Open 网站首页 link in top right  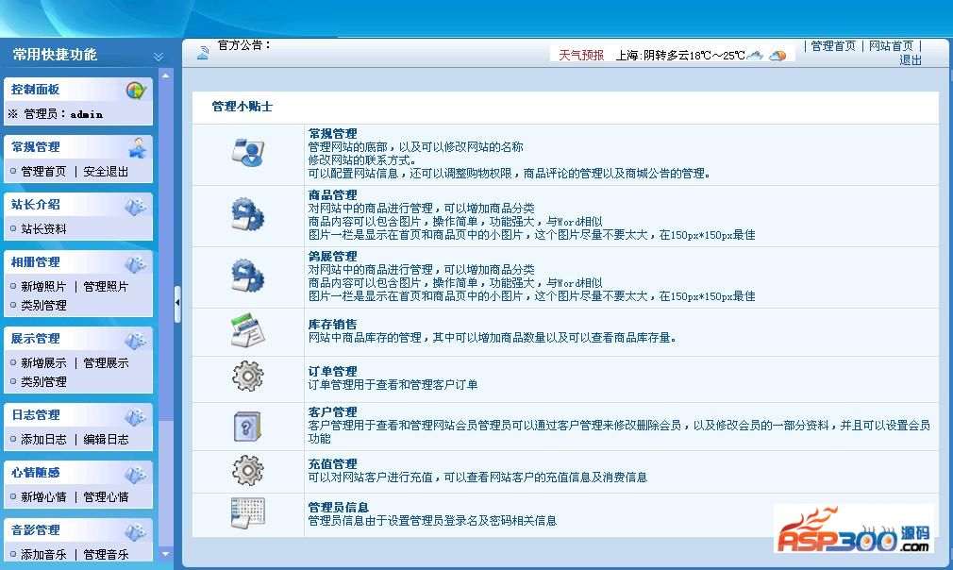coord(891,45)
